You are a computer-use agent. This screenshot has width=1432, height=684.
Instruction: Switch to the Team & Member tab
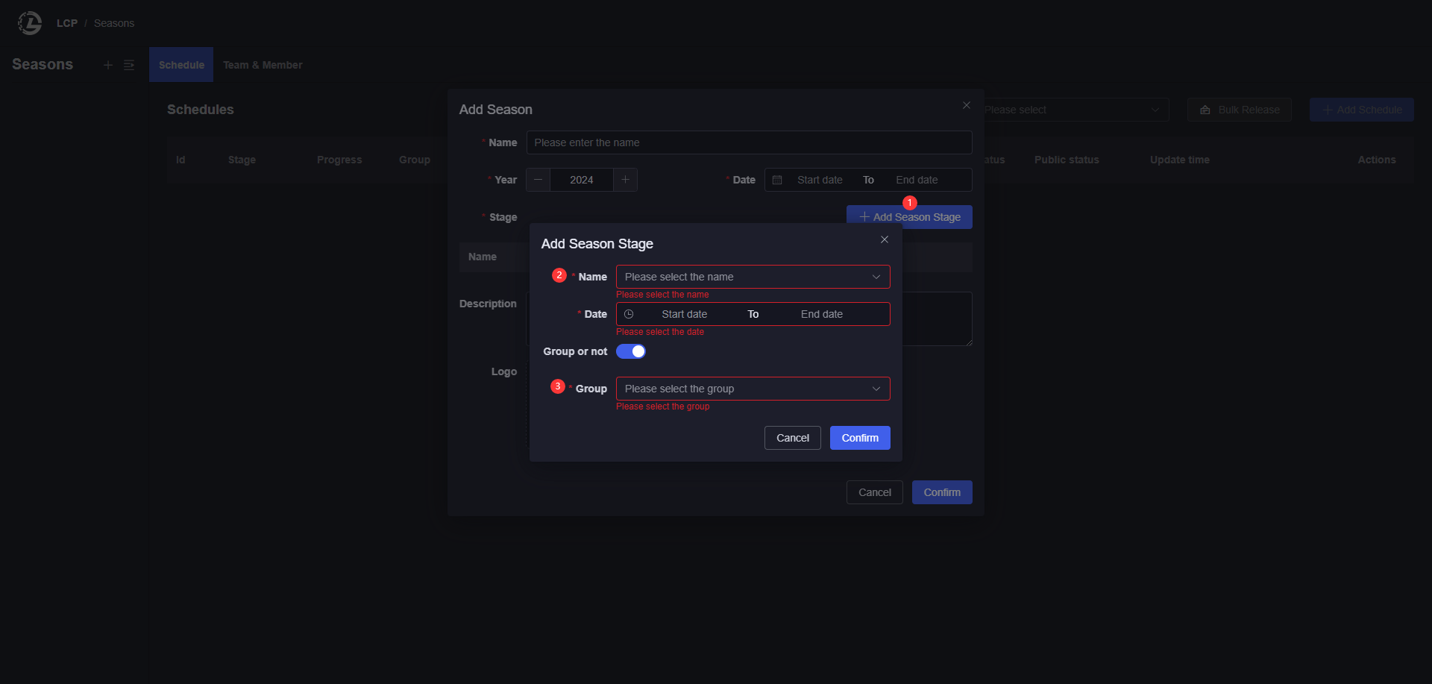[x=263, y=65]
